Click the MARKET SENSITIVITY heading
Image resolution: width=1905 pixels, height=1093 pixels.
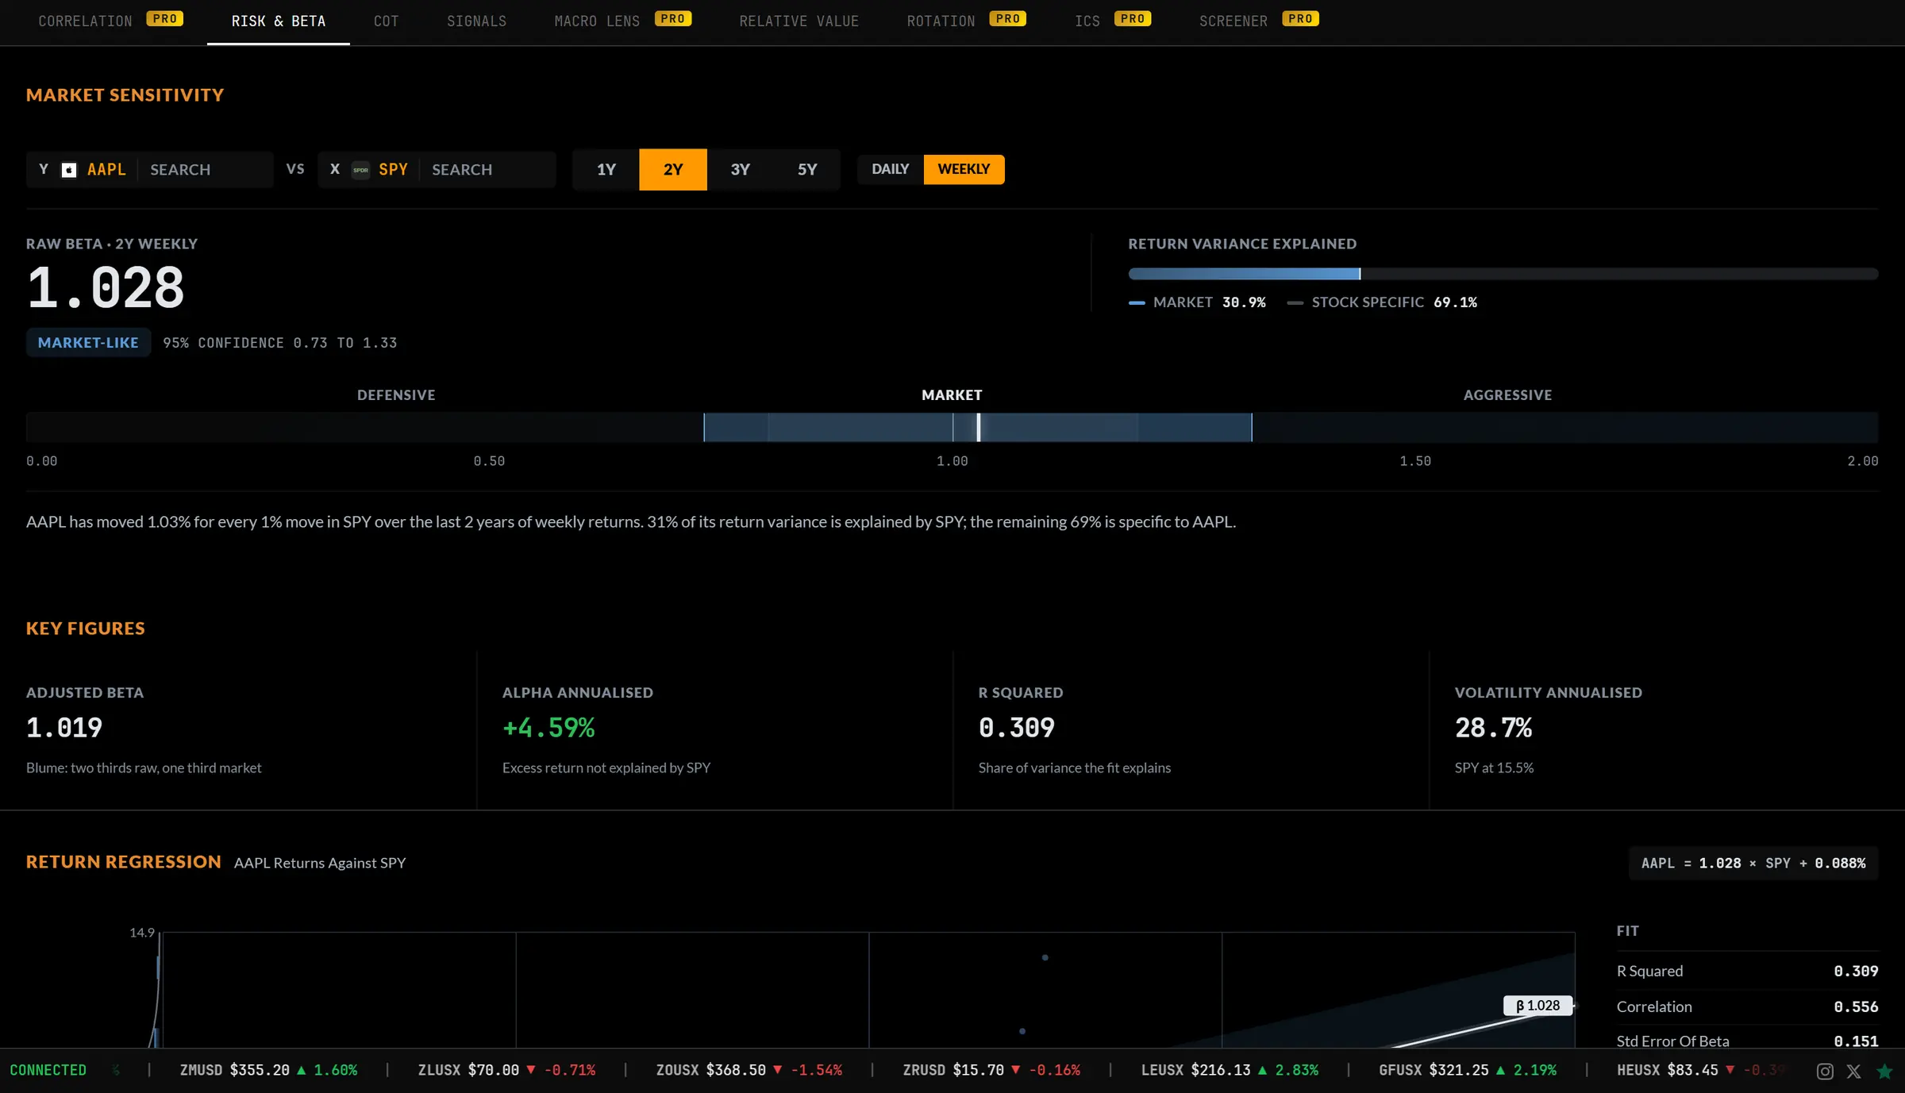click(x=125, y=95)
